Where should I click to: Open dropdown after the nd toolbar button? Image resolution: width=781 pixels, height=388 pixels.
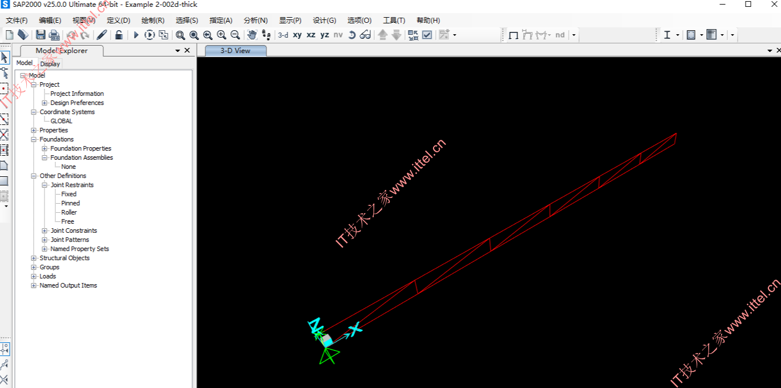(x=573, y=35)
